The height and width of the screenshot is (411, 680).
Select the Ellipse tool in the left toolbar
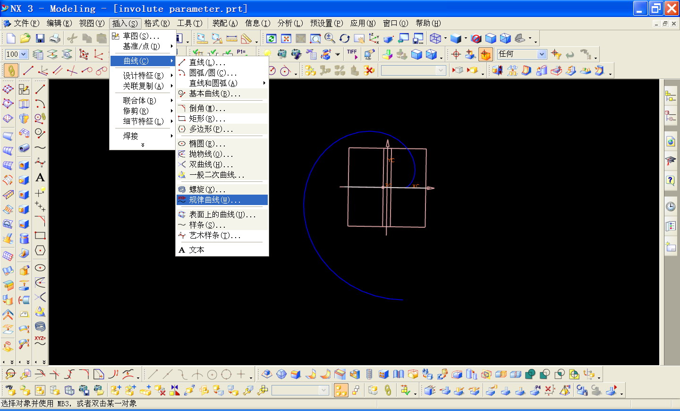coord(40,268)
